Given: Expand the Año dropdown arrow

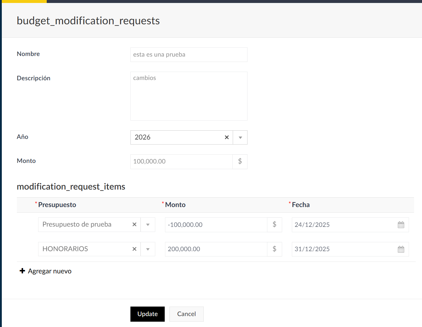Looking at the screenshot, I should coord(240,137).
